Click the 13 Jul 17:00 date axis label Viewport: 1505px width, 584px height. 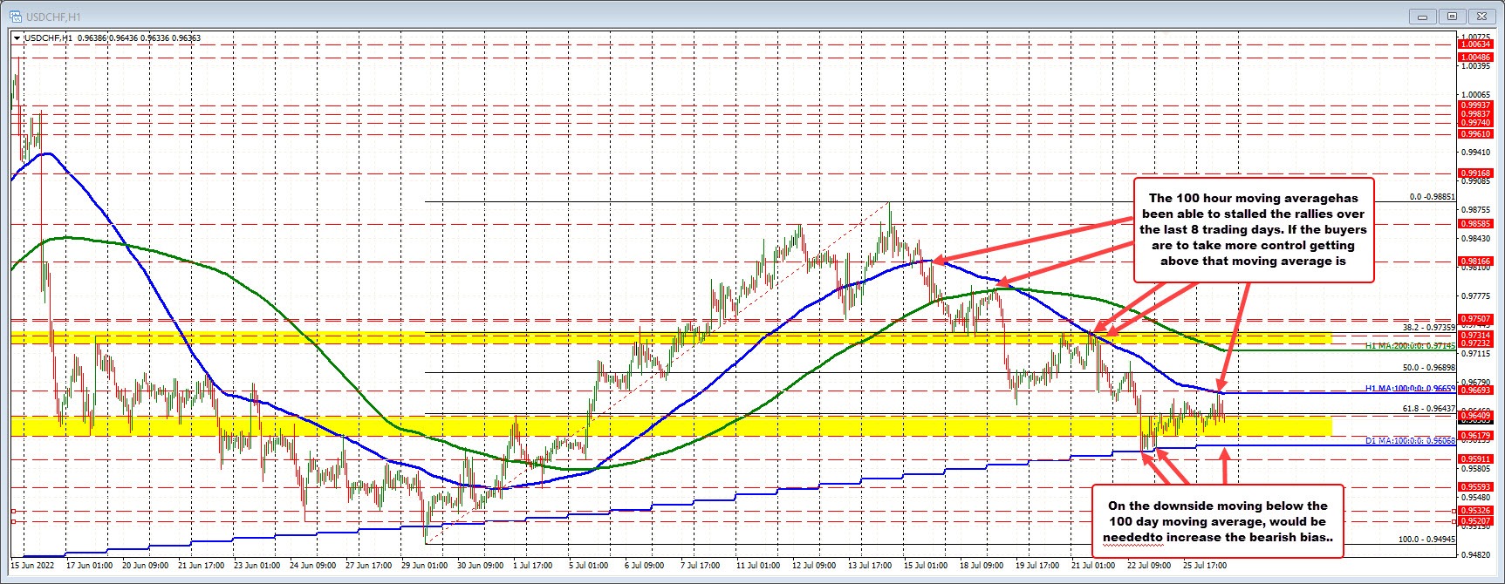pyautogui.click(x=870, y=565)
